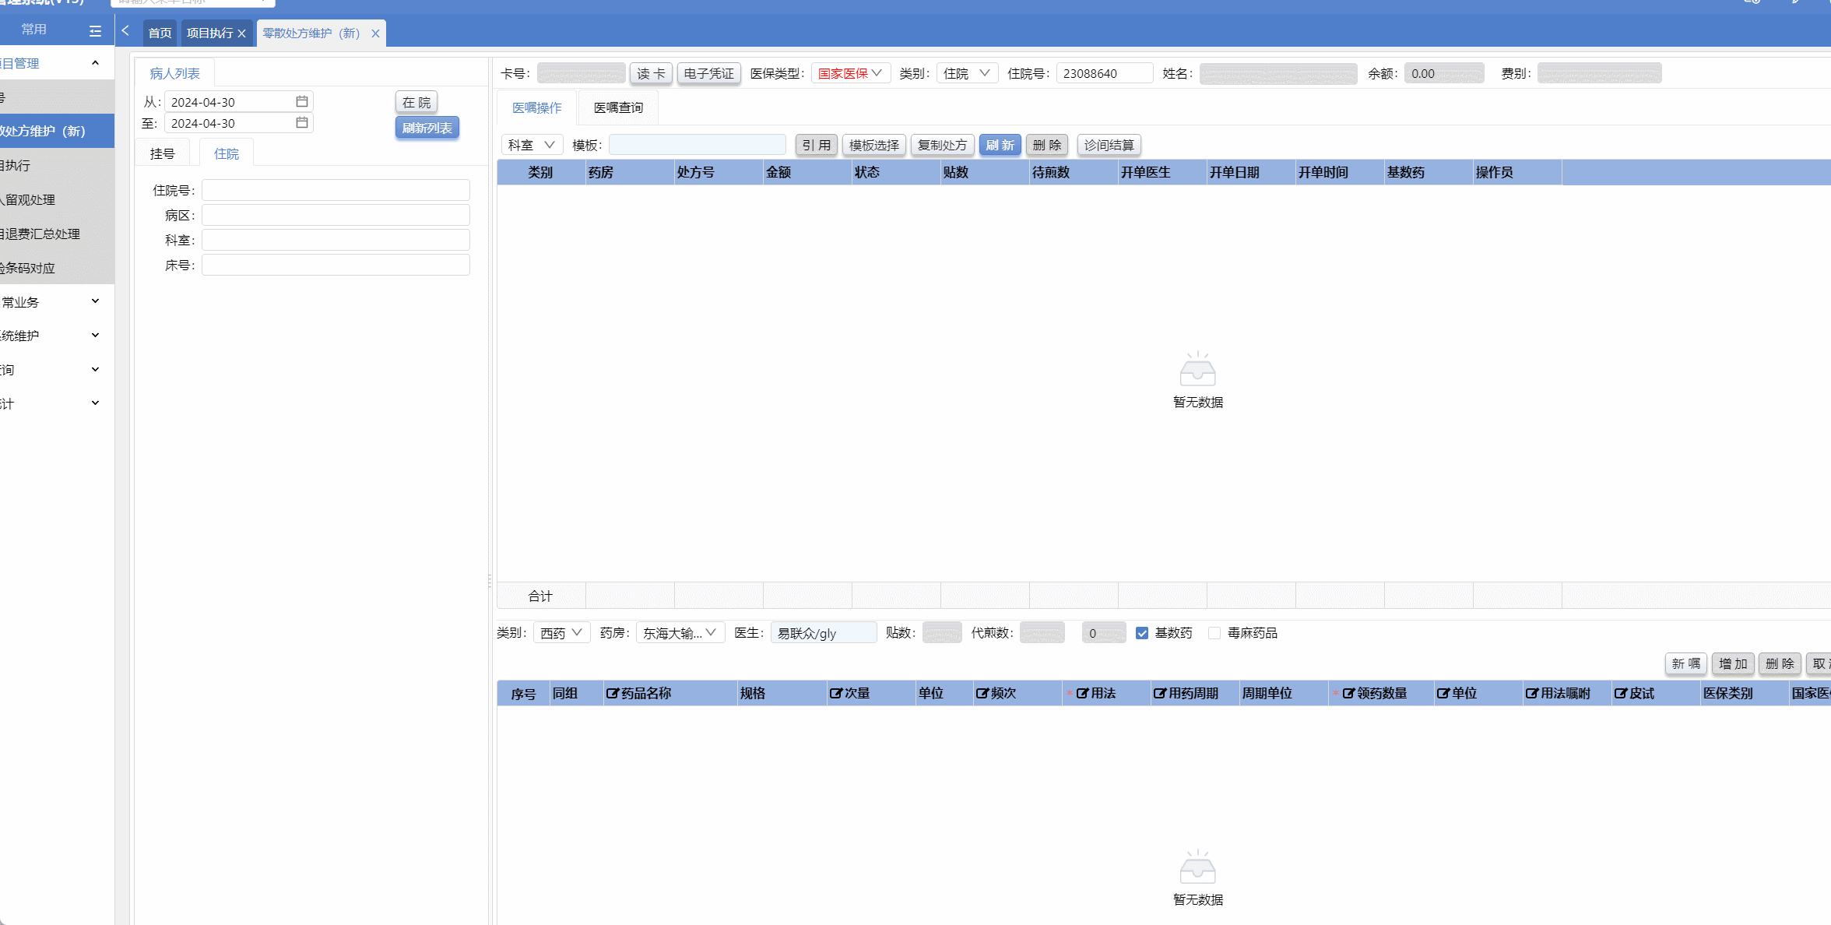Open the 医保类型 国家医保 dropdown
This screenshot has width=1831, height=925.
point(850,73)
